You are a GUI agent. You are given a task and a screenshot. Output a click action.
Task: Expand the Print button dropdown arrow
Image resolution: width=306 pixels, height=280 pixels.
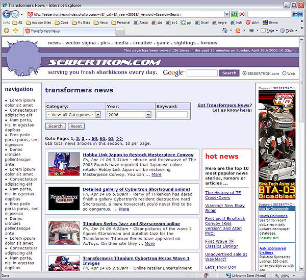click(x=258, y=31)
